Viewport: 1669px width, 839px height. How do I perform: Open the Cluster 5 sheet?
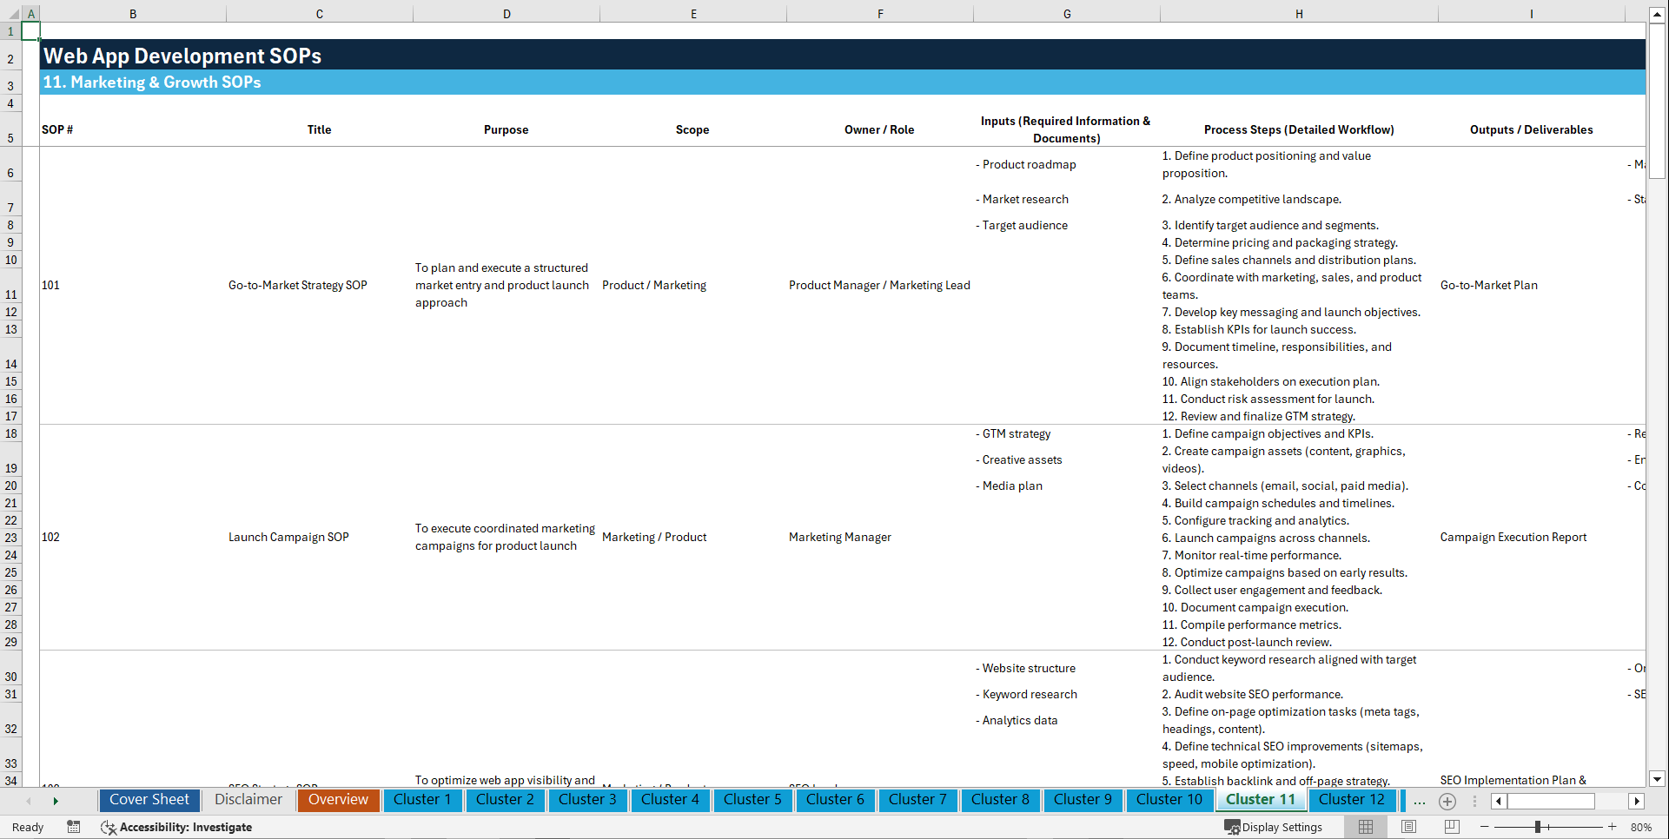click(752, 800)
